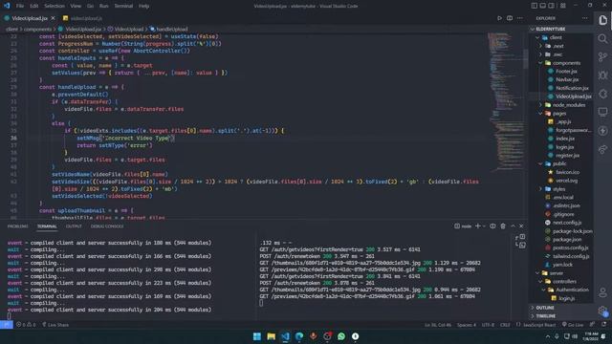Open the Live Share activity bar icon

click(x=603, y=149)
